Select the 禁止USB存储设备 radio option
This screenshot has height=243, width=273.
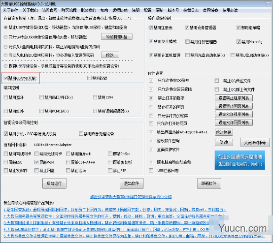pyautogui.click(x=6, y=28)
